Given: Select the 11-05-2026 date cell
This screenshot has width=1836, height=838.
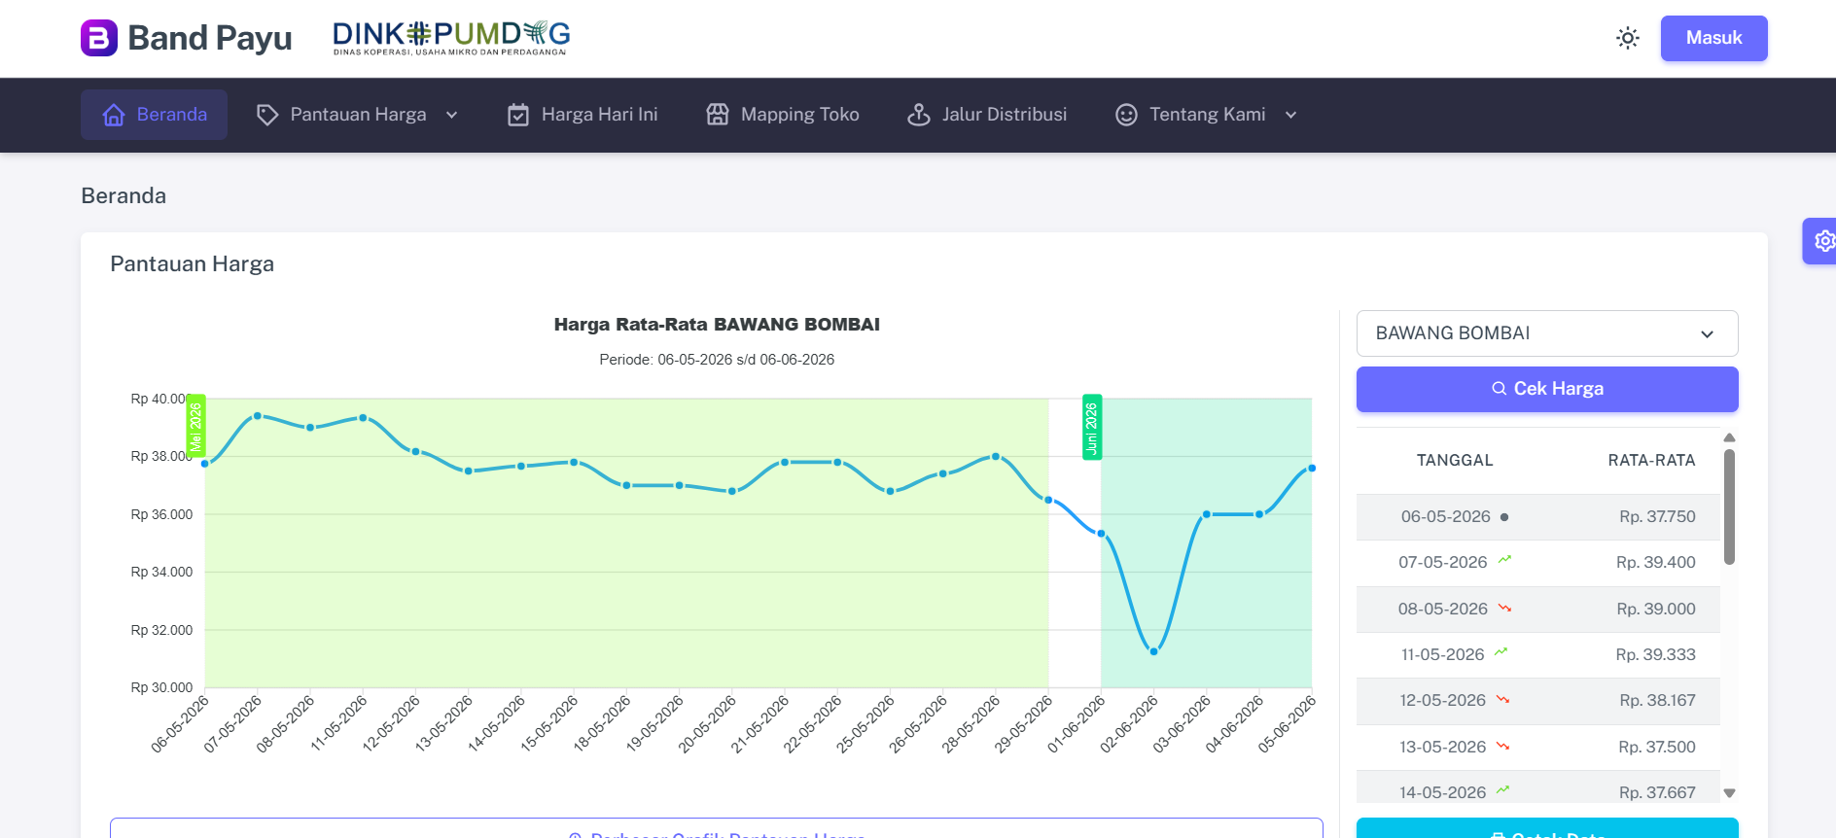Looking at the screenshot, I should point(1443,655).
